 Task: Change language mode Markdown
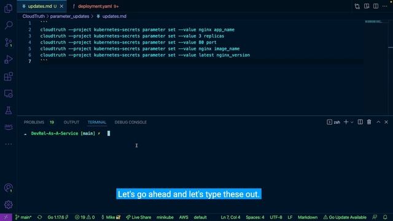[308, 217]
